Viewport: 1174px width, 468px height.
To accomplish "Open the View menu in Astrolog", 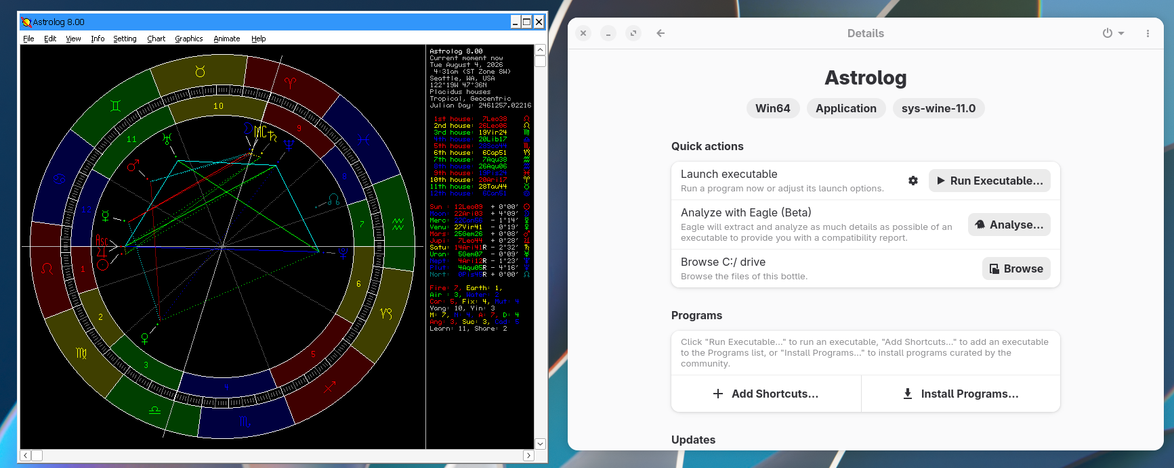I will tap(73, 39).
